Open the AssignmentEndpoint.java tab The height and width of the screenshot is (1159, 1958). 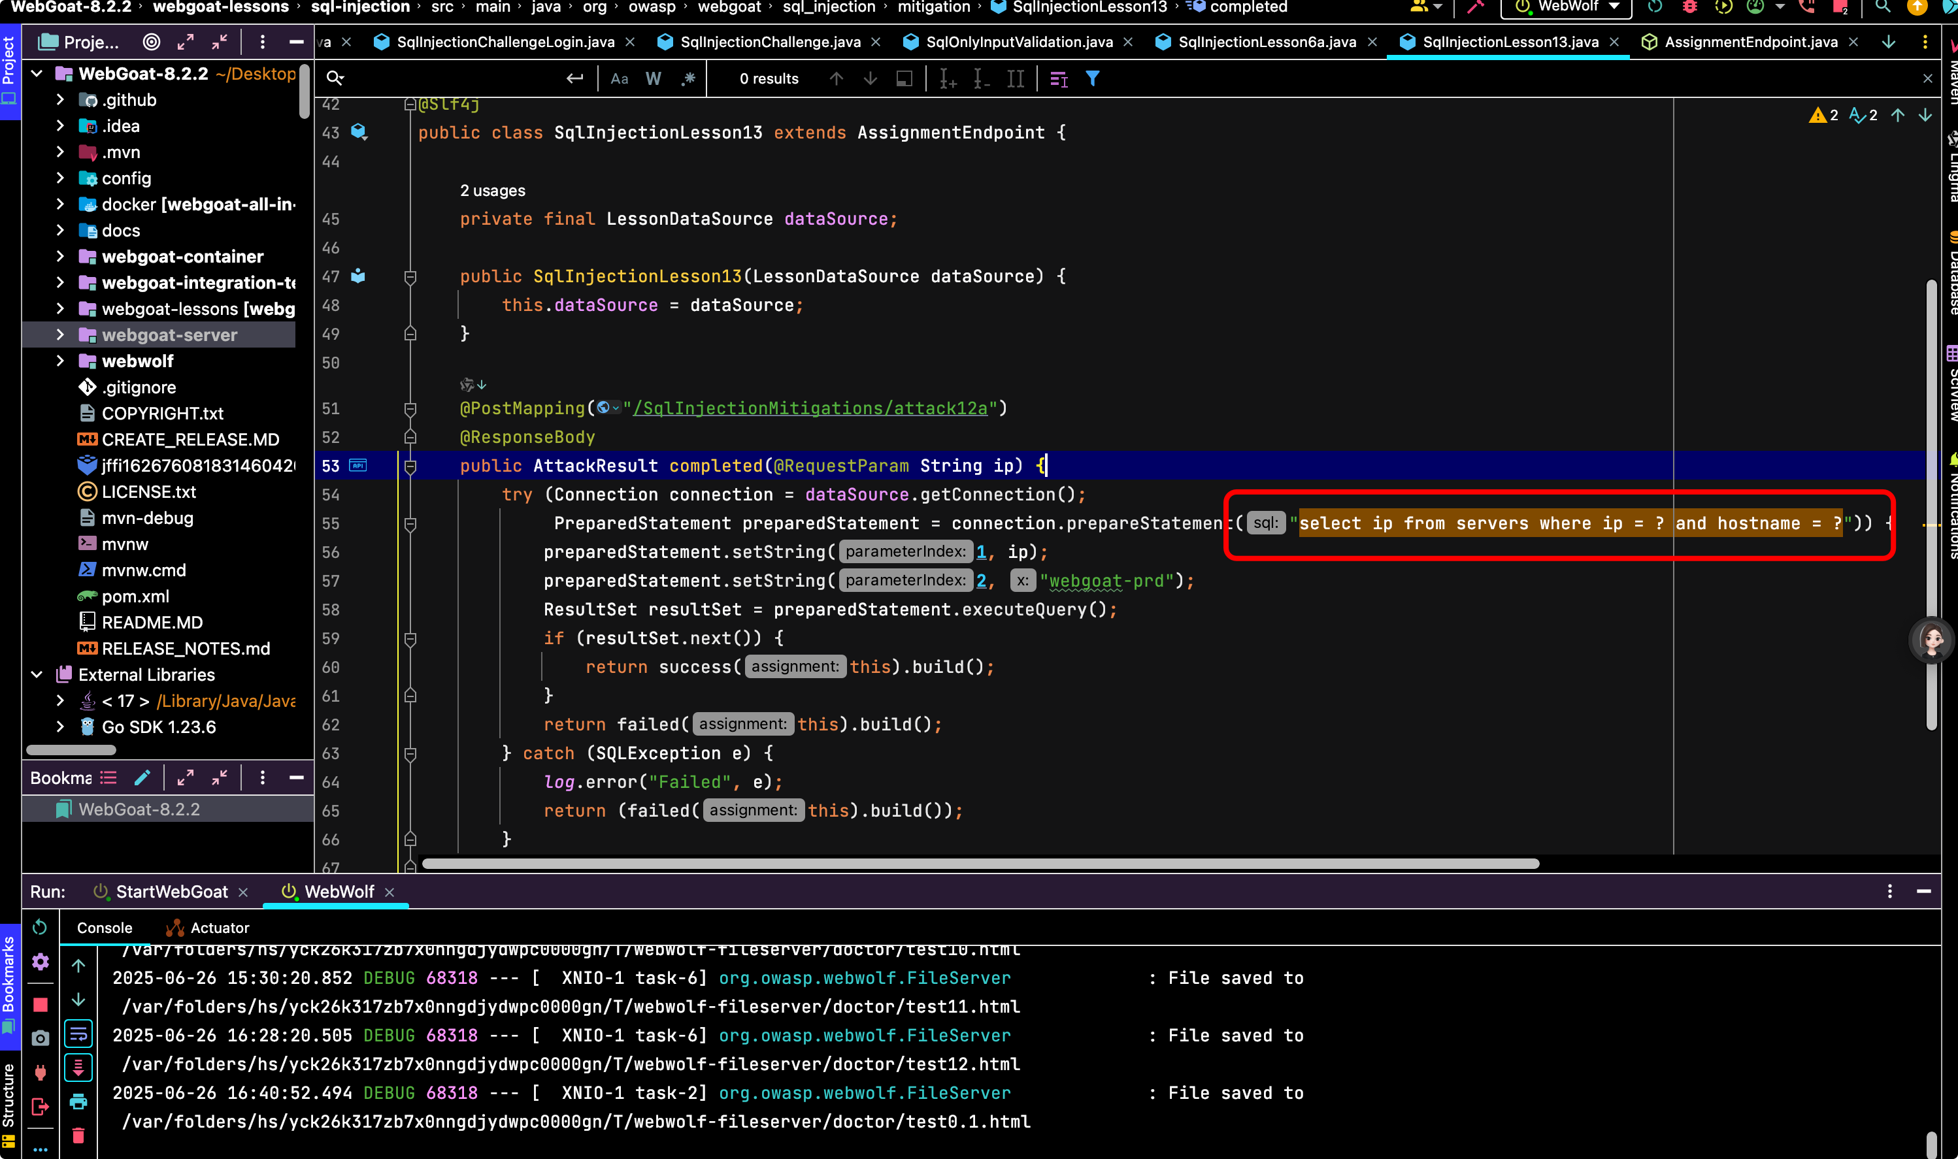1750,42
